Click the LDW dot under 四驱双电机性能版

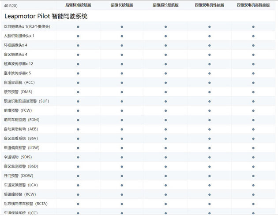click(210, 148)
